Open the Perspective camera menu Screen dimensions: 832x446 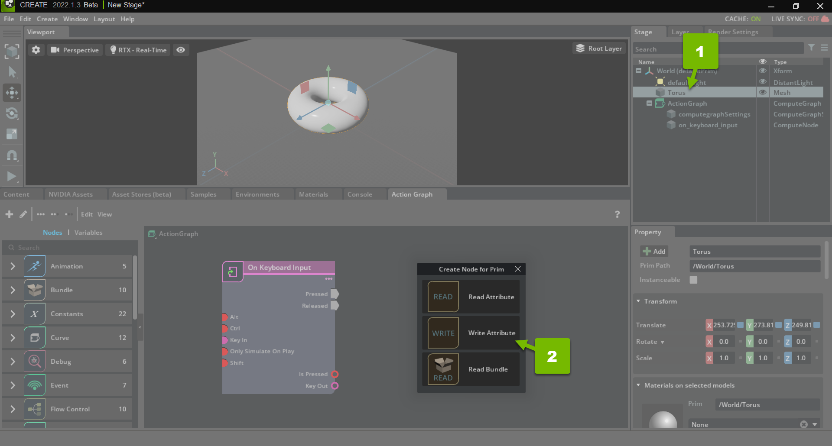coord(75,50)
